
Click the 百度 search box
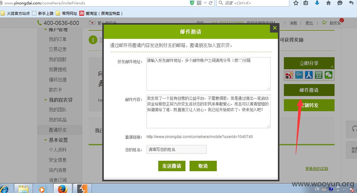tap(253, 3)
